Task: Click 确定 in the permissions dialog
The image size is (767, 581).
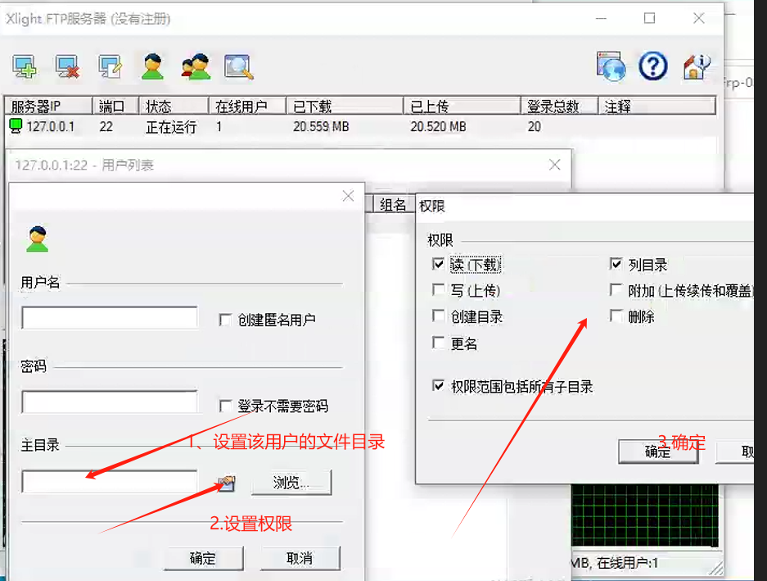Action: pos(658,452)
